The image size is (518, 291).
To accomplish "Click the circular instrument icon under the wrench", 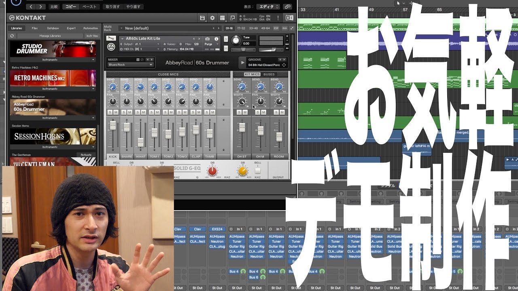I will point(111,47).
